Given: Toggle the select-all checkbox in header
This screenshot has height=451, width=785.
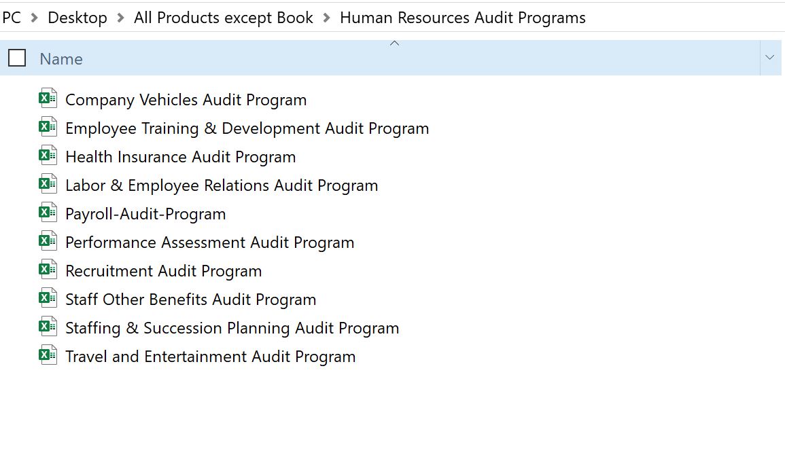Looking at the screenshot, I should [17, 58].
